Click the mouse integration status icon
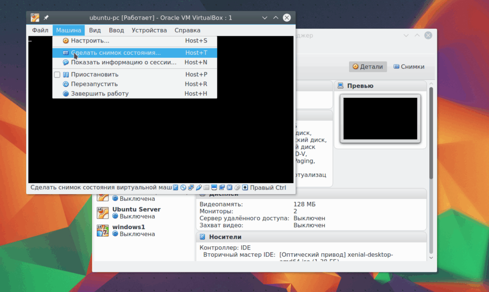This screenshot has width=489, height=292. pos(237,188)
